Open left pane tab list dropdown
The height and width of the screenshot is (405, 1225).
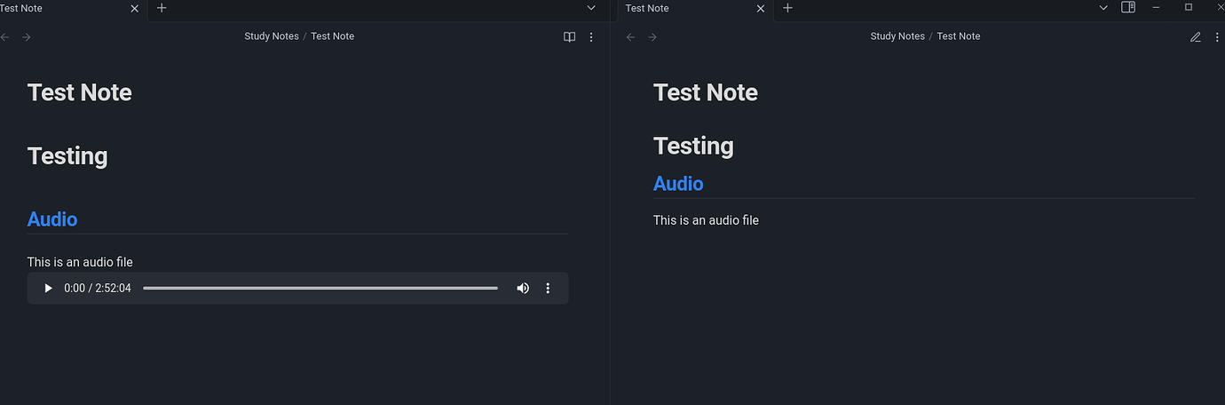[592, 8]
